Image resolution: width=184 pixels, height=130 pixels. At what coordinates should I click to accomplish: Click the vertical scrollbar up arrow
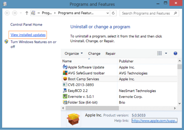[x=180, y=61]
